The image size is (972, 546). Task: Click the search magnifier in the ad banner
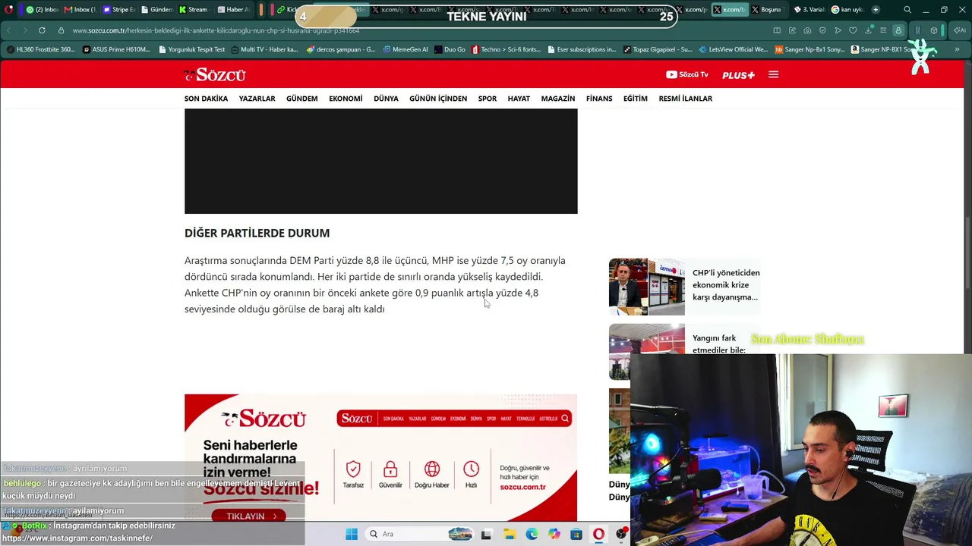tap(565, 418)
